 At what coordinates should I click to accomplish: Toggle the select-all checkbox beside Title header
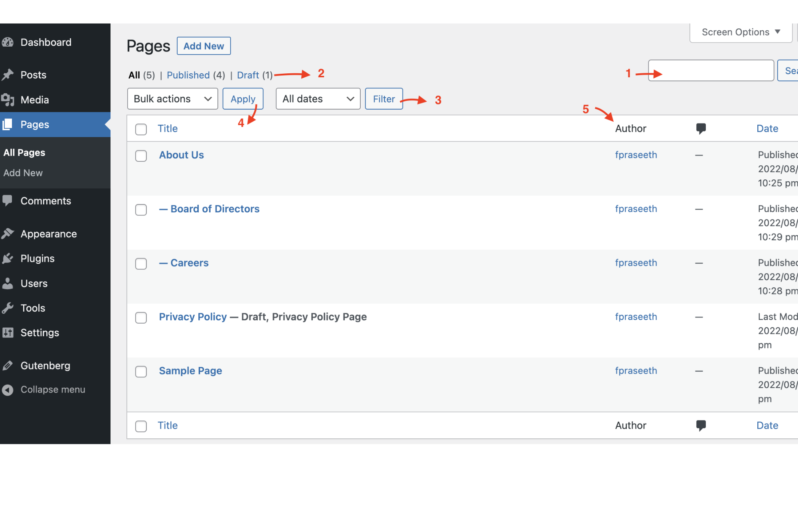[x=141, y=129]
